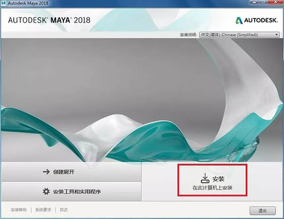Image resolution: width=284 pixels, height=219 pixels.
Task: Click the Autodesk A logo emblem
Action: 239,20
